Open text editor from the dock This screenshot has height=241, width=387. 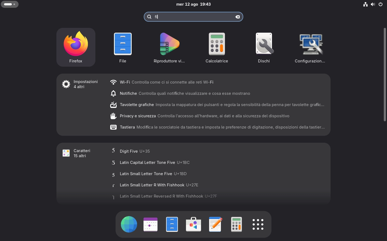point(215,224)
